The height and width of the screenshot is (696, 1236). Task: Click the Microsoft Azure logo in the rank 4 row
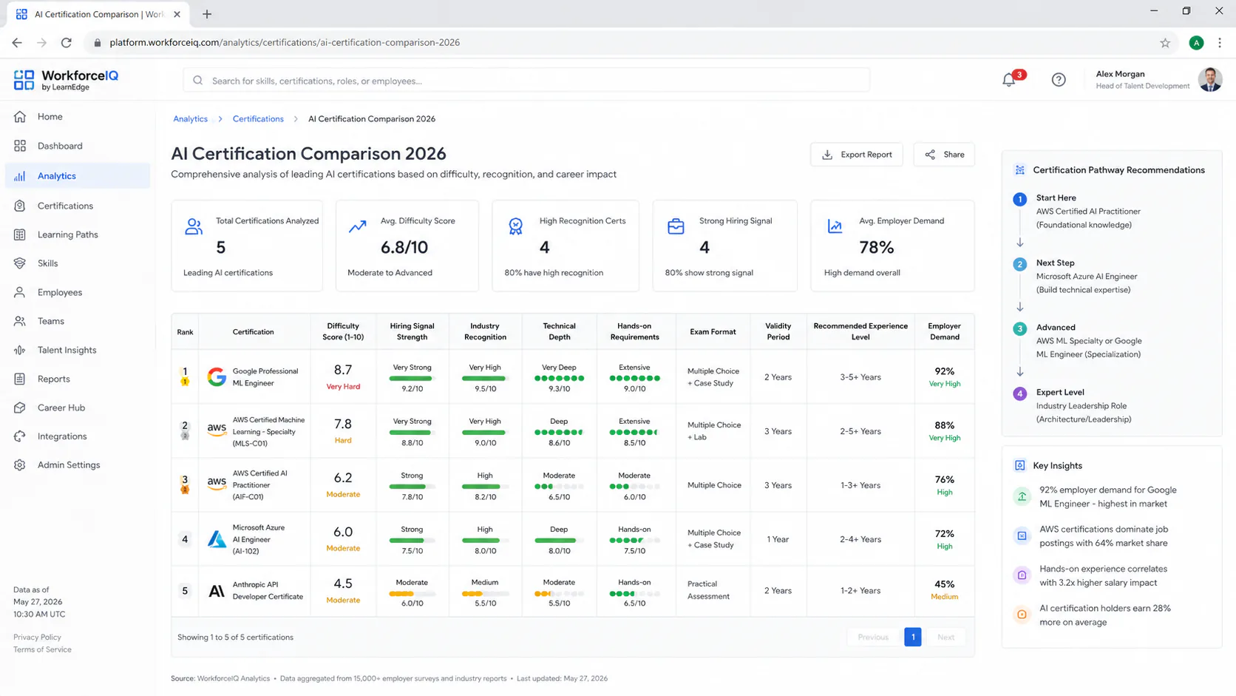pyautogui.click(x=217, y=539)
